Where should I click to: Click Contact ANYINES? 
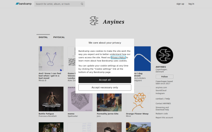point(163,103)
